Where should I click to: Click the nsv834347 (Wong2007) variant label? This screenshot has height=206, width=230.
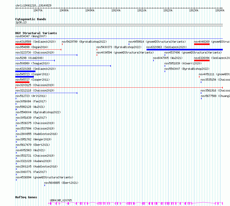[31, 36]
